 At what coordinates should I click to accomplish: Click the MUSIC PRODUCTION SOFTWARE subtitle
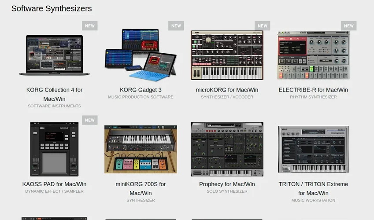[x=141, y=97]
